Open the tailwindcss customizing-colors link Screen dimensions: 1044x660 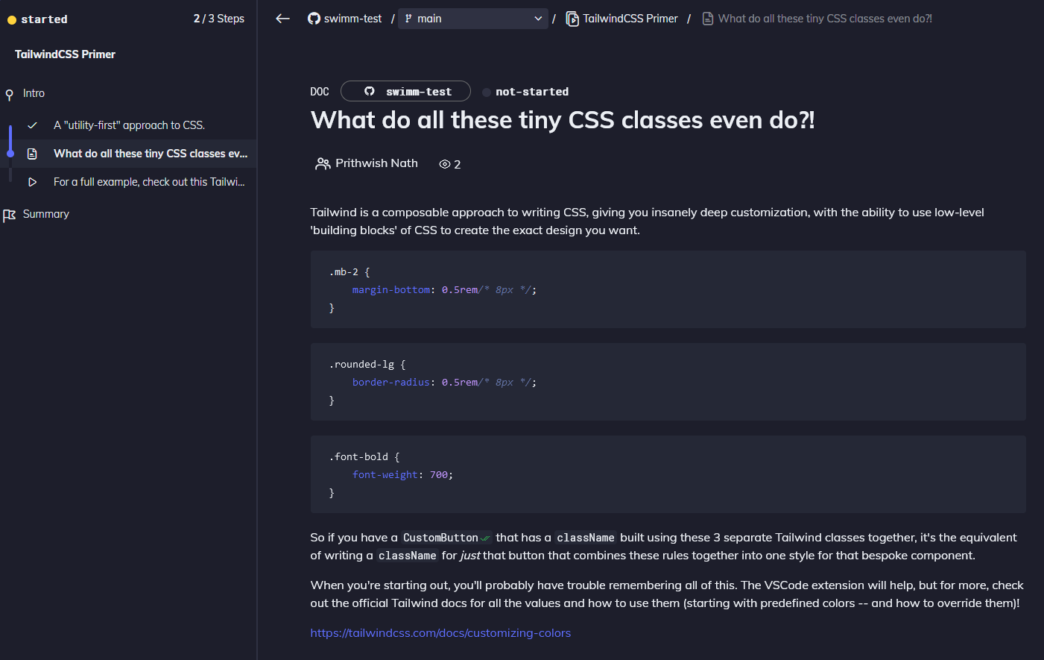pyautogui.click(x=440, y=633)
